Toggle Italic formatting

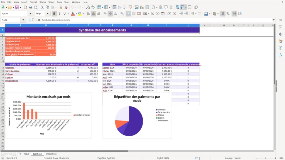coord(60,14)
